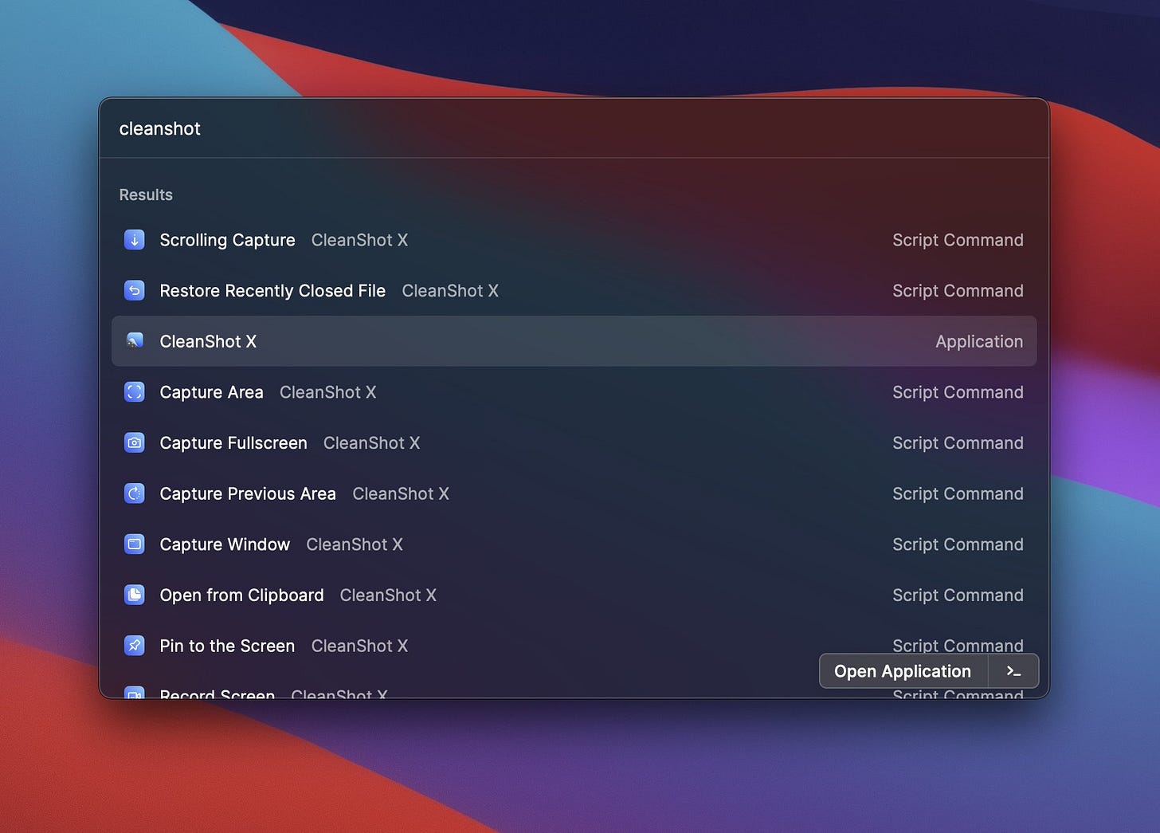
Task: Click the Pin to the Screen pin icon
Action: tap(135, 646)
